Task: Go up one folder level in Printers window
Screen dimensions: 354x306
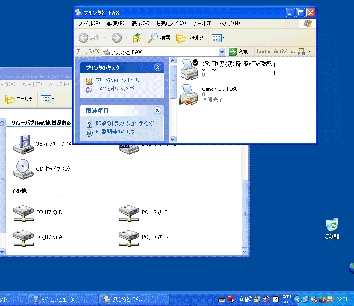Action: [137, 38]
